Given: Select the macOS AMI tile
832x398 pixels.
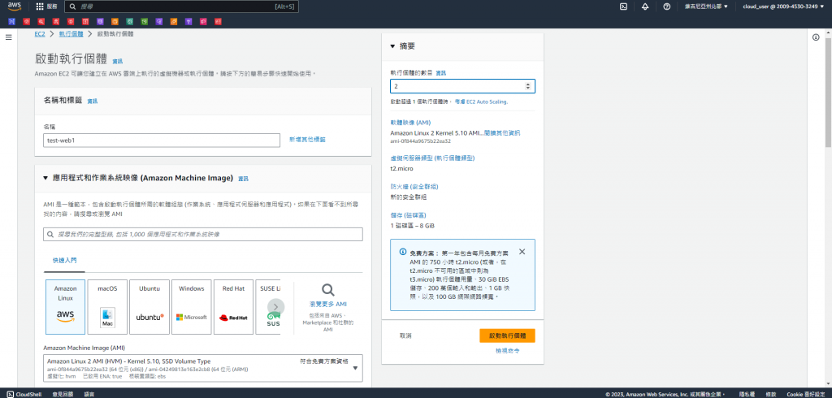Looking at the screenshot, I should [107, 307].
